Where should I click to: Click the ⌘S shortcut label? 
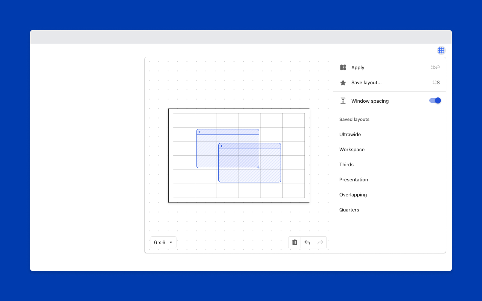[436, 83]
